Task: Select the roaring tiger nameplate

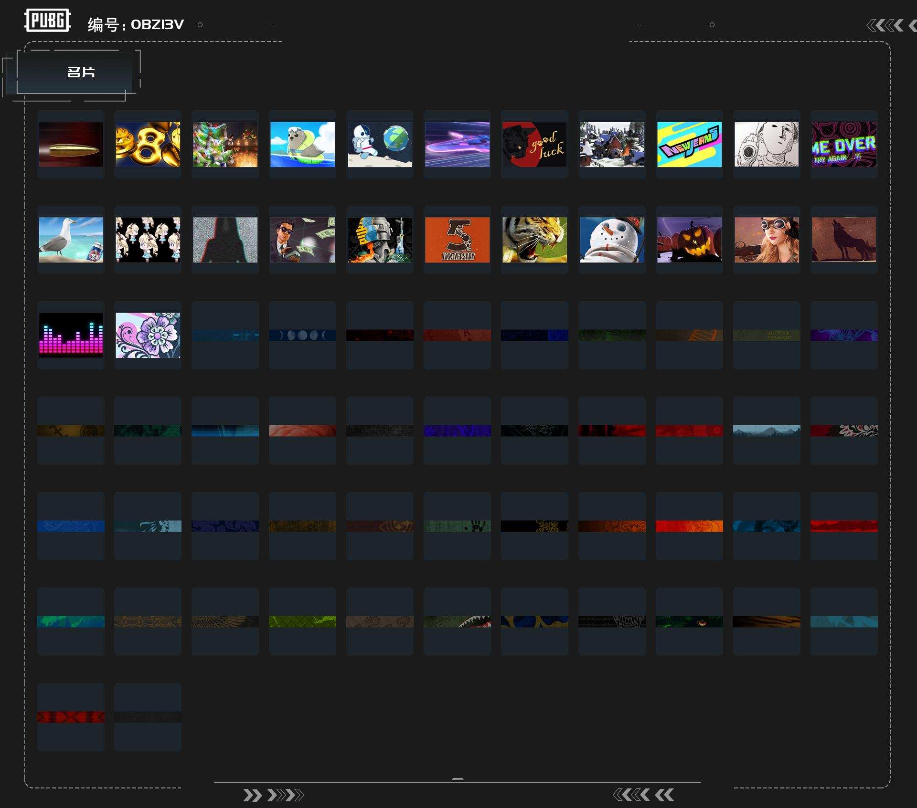Action: [535, 240]
